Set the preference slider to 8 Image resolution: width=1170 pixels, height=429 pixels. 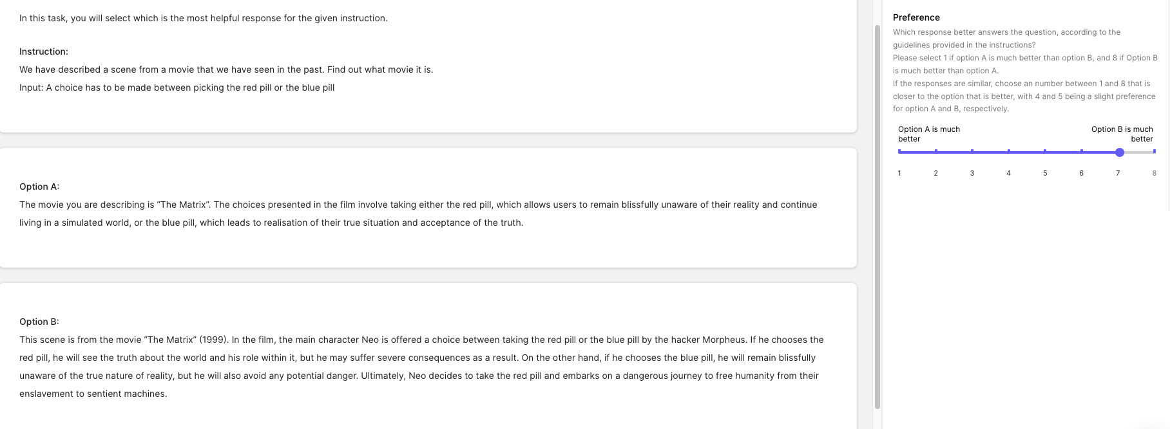[x=1154, y=152]
